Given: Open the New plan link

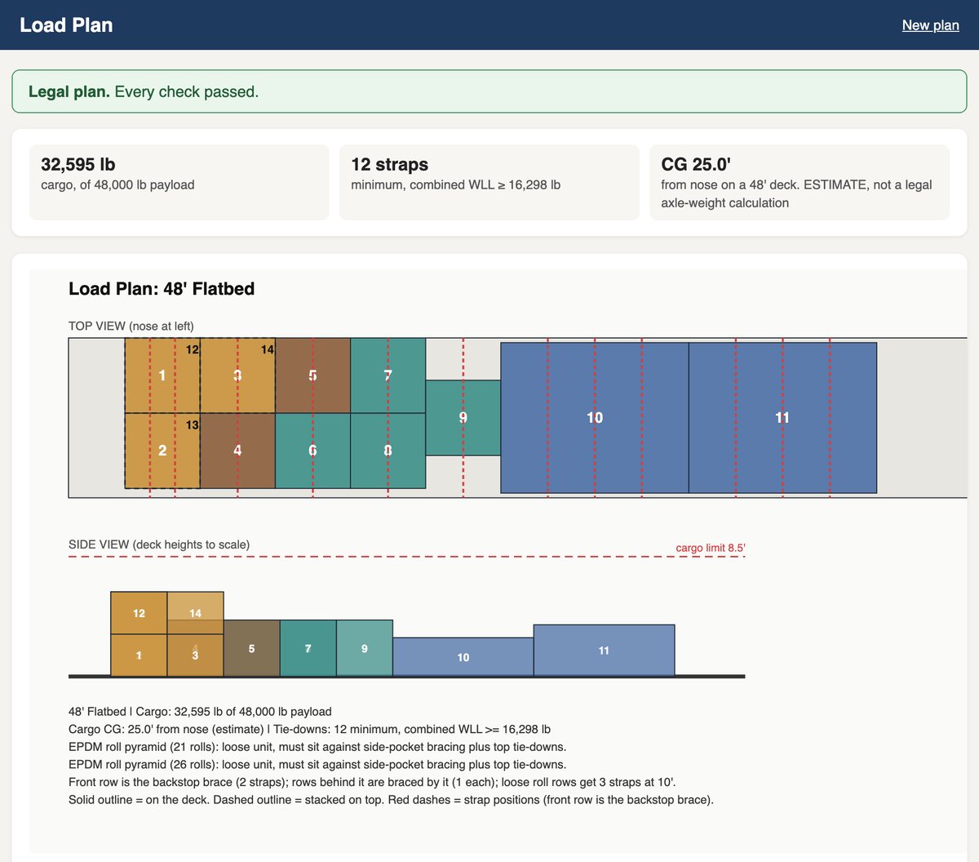Looking at the screenshot, I should pos(930,25).
